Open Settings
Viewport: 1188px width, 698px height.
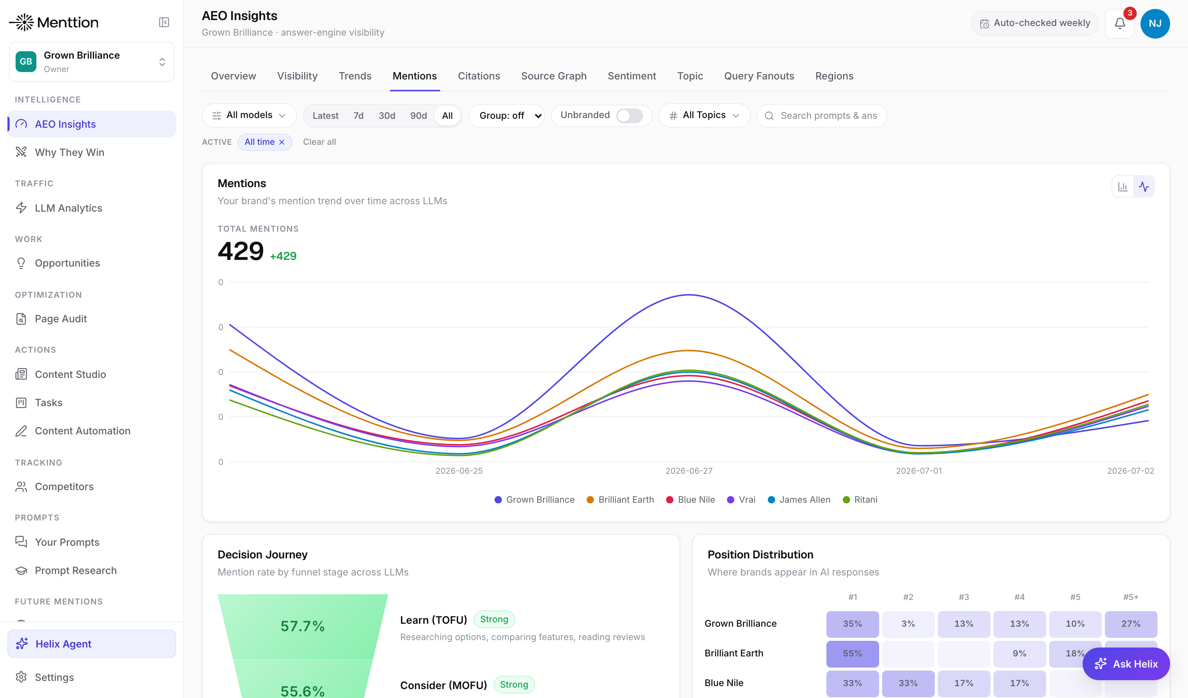point(92,677)
